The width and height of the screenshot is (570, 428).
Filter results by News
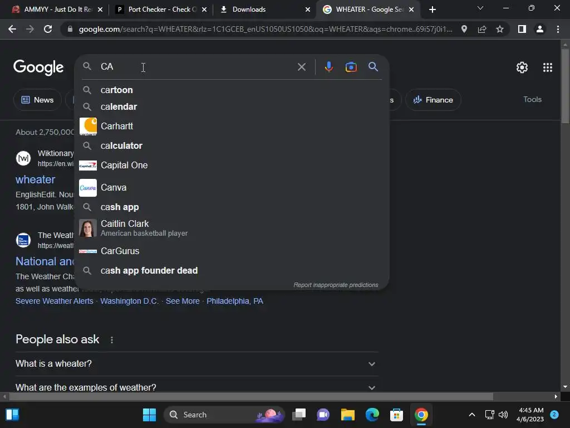coord(37,100)
